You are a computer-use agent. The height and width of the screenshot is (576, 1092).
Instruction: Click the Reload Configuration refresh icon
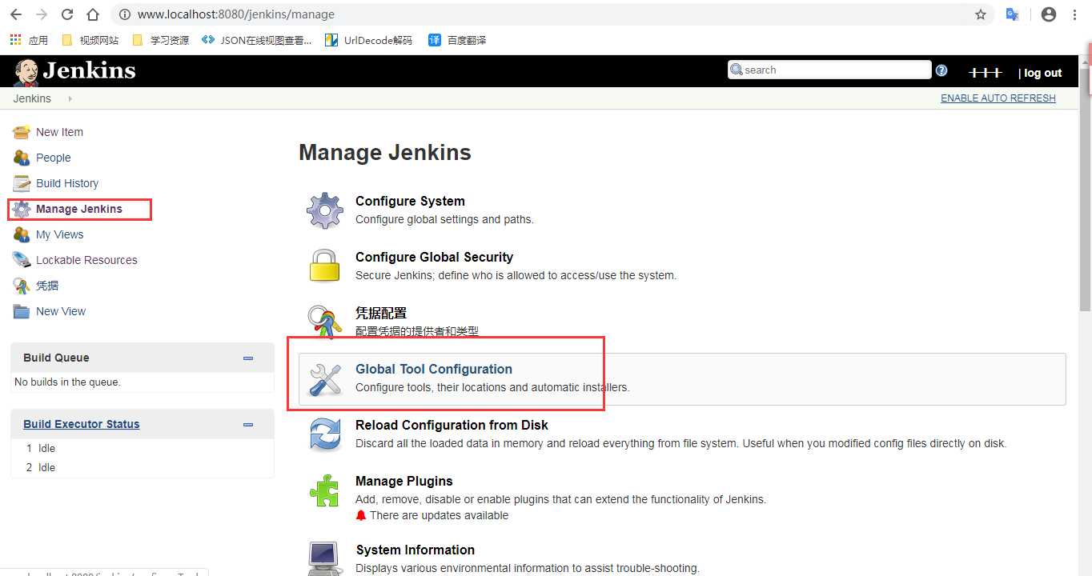[325, 434]
